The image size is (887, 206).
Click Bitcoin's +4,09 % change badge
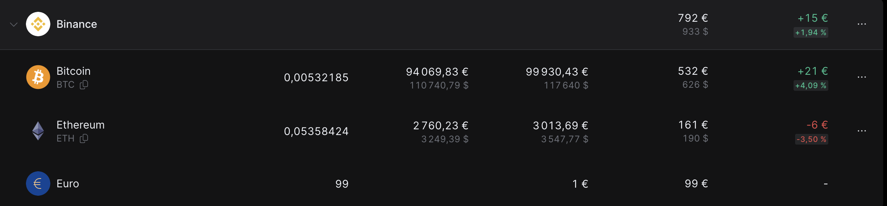coord(811,85)
